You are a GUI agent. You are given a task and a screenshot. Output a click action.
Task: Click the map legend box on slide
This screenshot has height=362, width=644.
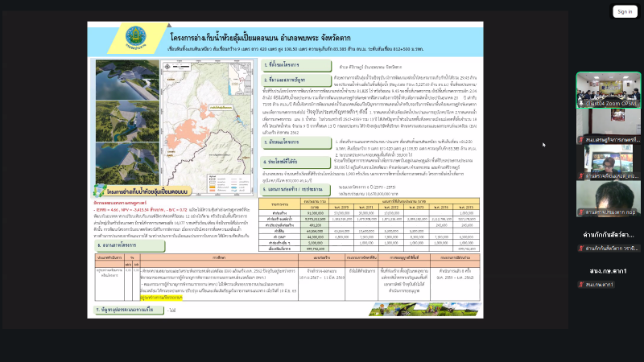coord(229,183)
